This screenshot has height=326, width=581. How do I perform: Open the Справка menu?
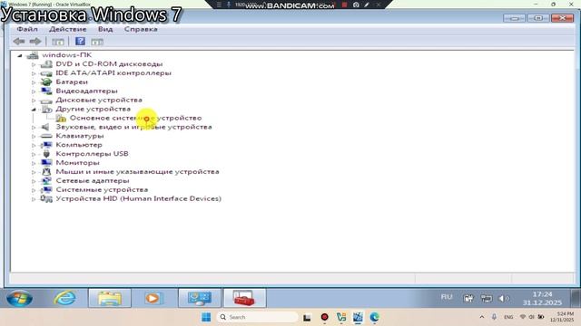pyautogui.click(x=141, y=29)
